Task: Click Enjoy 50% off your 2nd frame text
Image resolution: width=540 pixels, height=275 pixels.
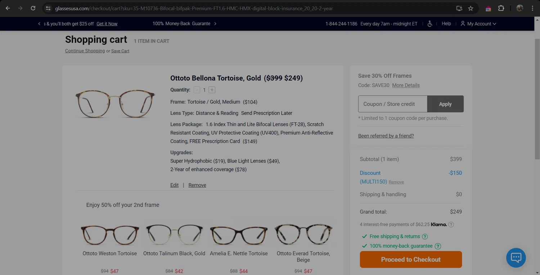Action: coord(123,205)
